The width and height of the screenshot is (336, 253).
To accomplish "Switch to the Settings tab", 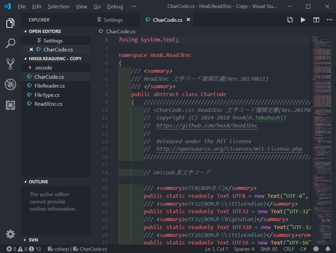I will [113, 20].
